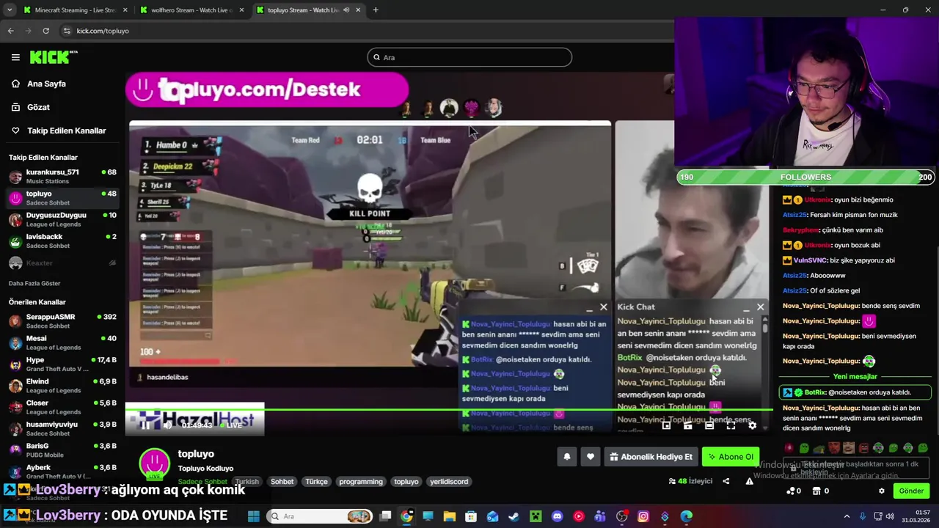Report the stream with warning icon
Viewport: 939px width, 528px height.
tap(749, 481)
